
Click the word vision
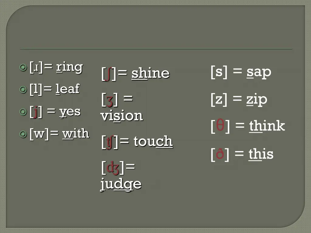tap(121, 116)
